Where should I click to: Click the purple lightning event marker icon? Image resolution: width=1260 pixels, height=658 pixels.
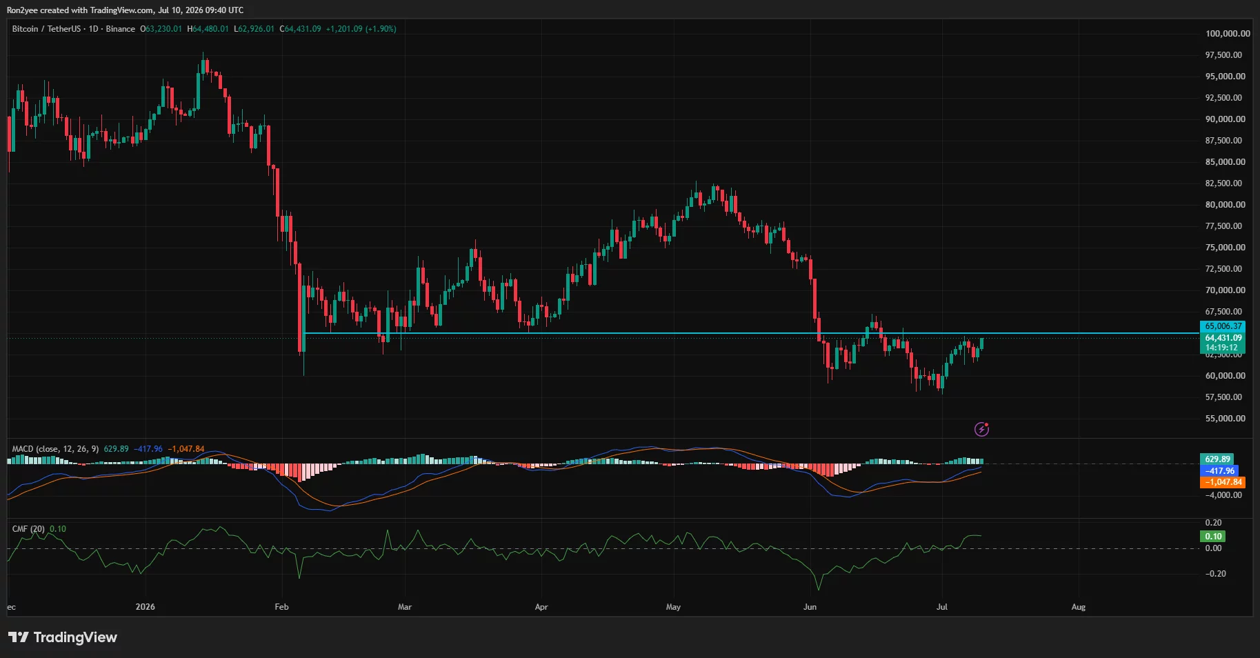pyautogui.click(x=981, y=429)
